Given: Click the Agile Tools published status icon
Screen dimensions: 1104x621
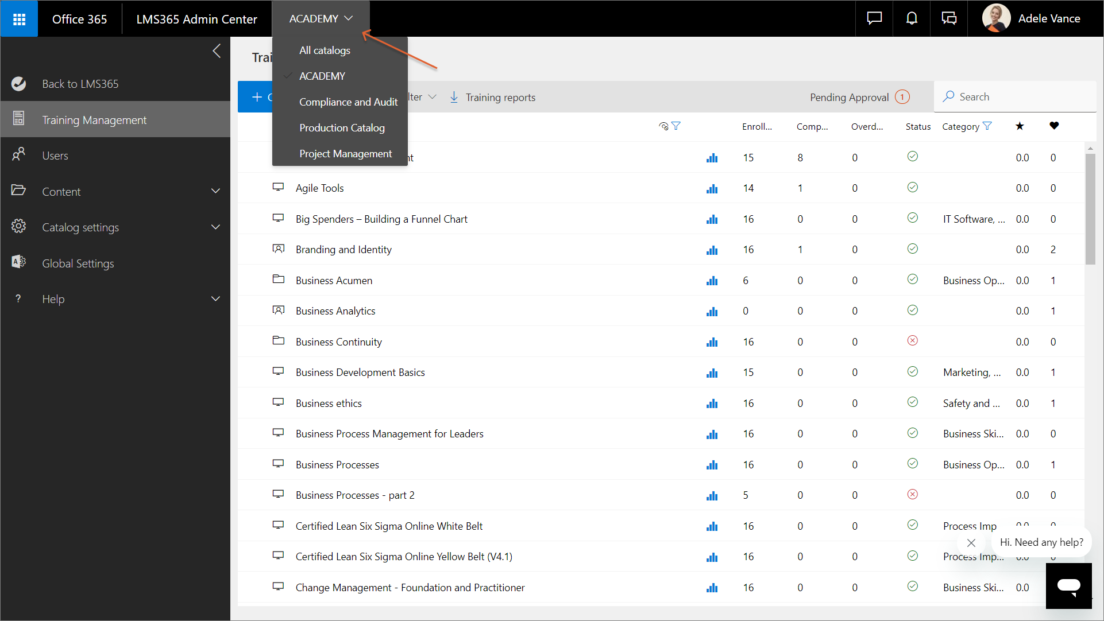Looking at the screenshot, I should point(912,187).
